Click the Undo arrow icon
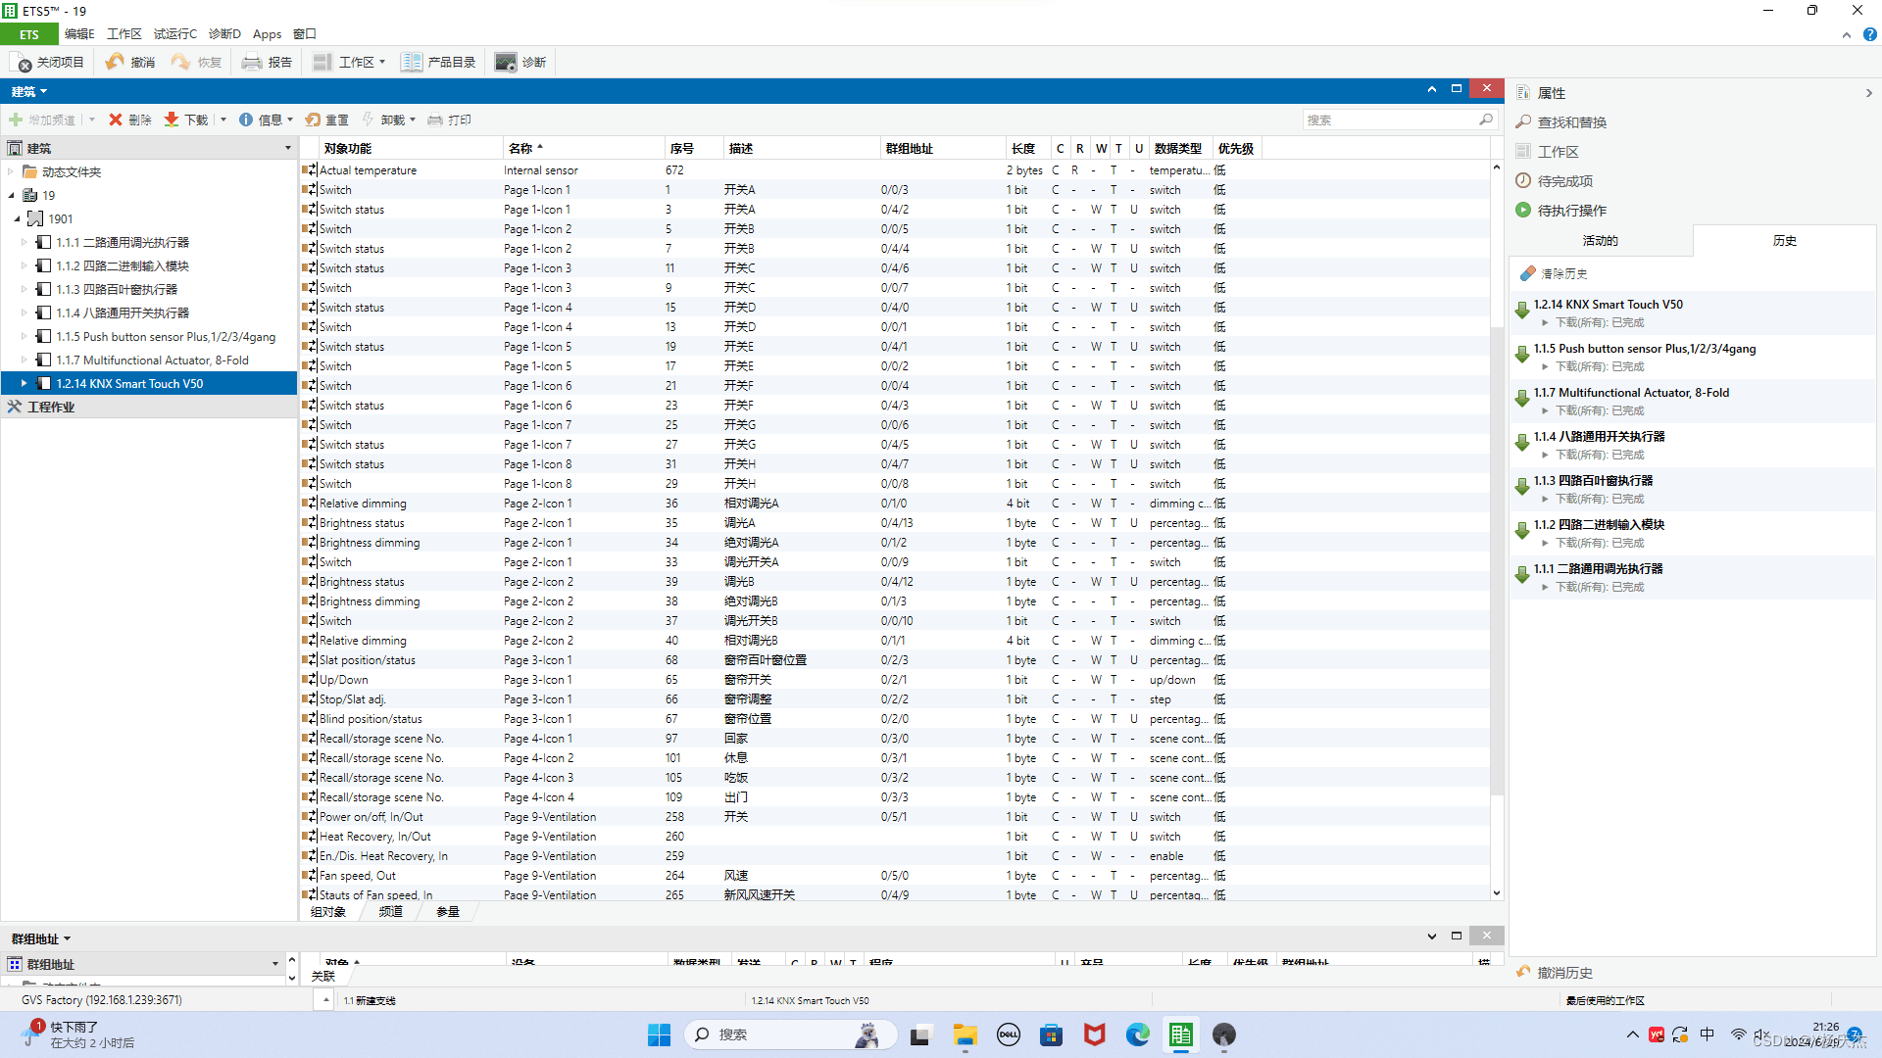Viewport: 1882px width, 1058px height. [x=115, y=62]
